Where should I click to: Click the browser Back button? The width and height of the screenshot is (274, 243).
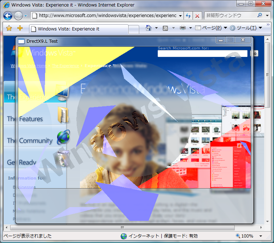(8, 16)
